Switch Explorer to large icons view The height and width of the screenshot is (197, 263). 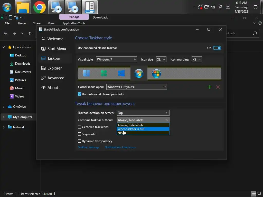[x=259, y=194]
